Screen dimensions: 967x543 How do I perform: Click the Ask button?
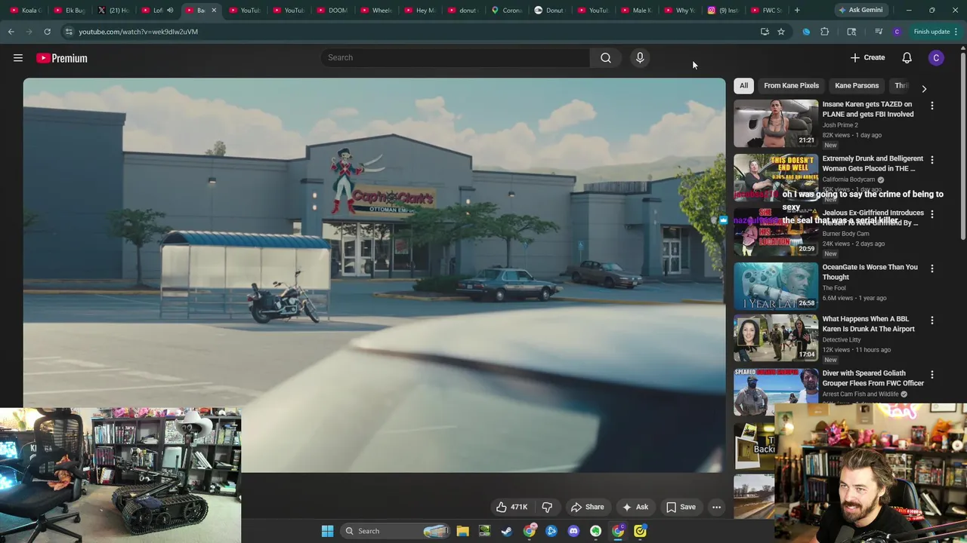635,507
